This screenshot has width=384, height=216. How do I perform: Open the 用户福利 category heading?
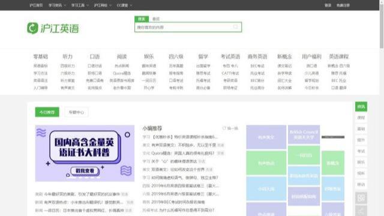click(311, 56)
